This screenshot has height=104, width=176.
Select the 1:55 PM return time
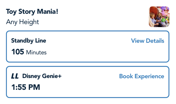pos(26,87)
